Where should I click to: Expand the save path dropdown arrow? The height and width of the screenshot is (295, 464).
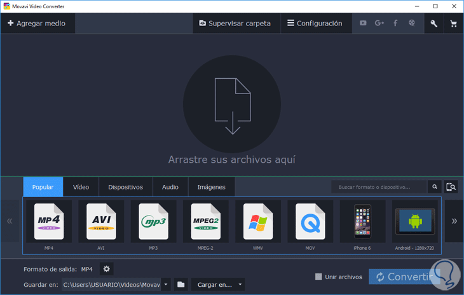166,285
